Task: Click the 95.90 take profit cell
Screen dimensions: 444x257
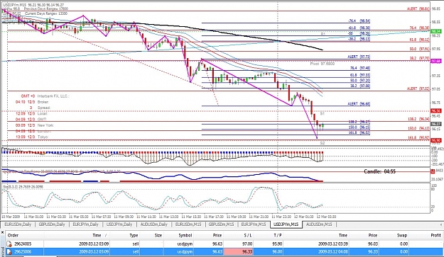Action: coord(277,244)
